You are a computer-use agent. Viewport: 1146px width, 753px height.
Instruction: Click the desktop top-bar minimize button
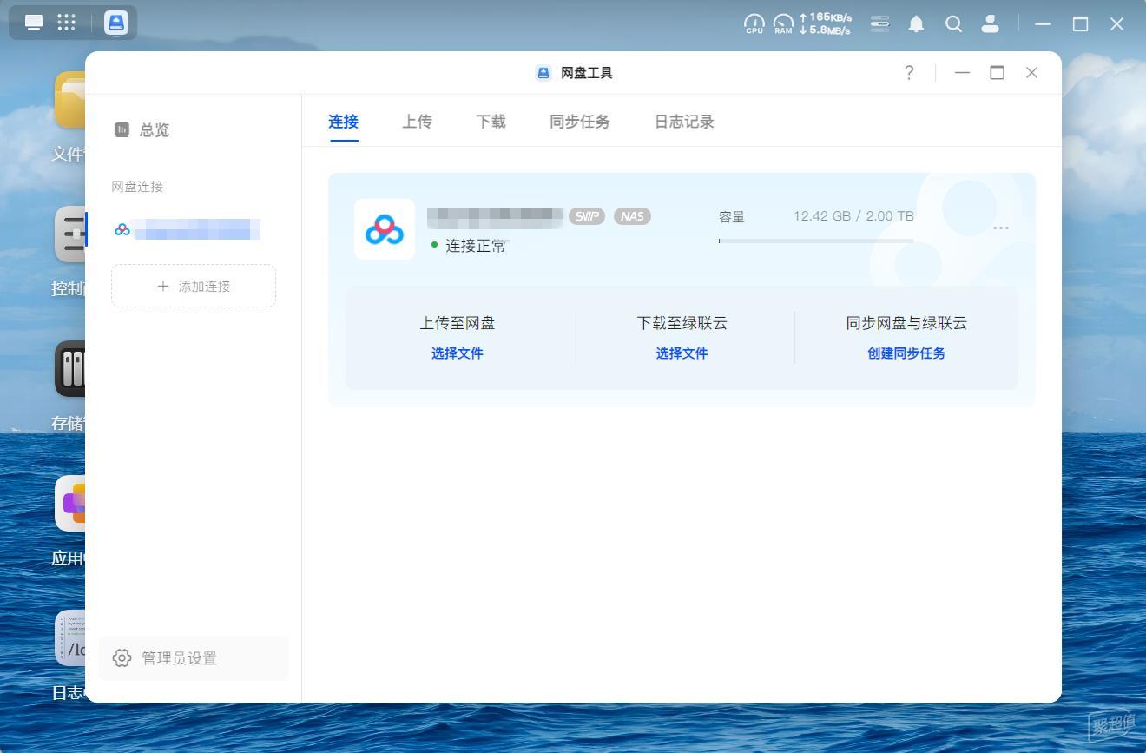coord(1044,24)
